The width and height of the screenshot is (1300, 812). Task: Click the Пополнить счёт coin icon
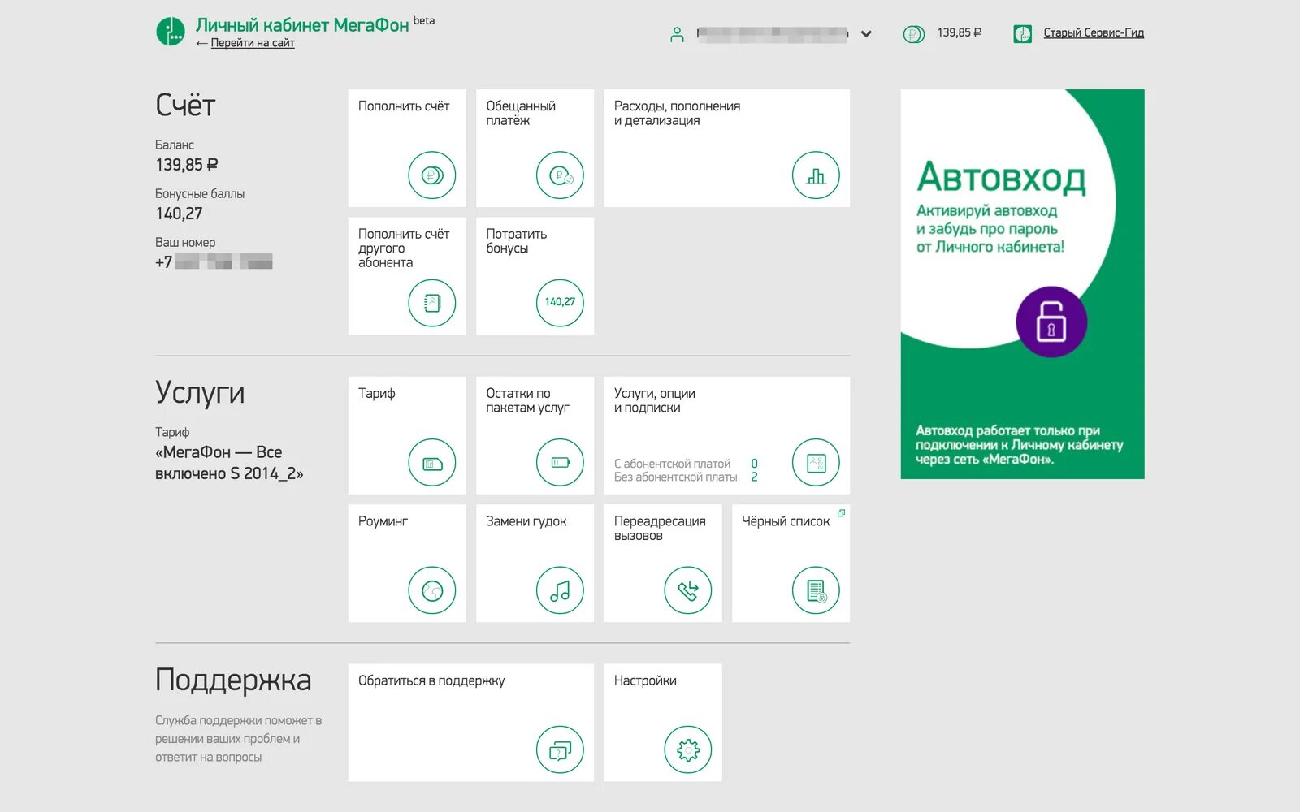click(432, 175)
